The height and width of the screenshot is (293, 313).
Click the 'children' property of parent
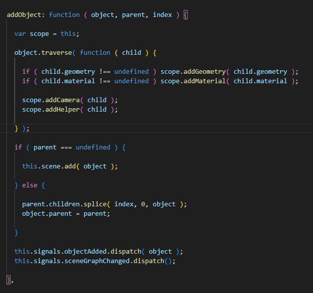pos(64,204)
